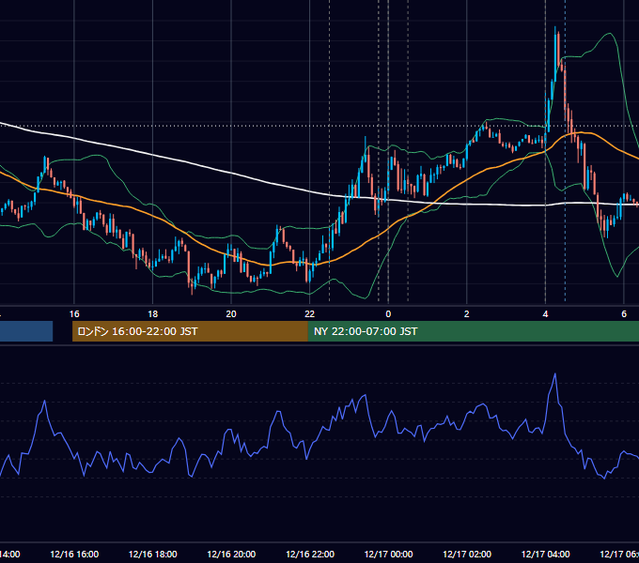Click the '4' hour label on price chart axis

[545, 314]
